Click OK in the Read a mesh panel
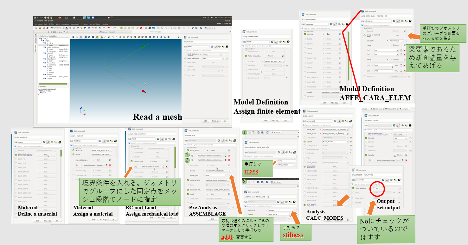The image size is (468, 245). (x=224, y=121)
